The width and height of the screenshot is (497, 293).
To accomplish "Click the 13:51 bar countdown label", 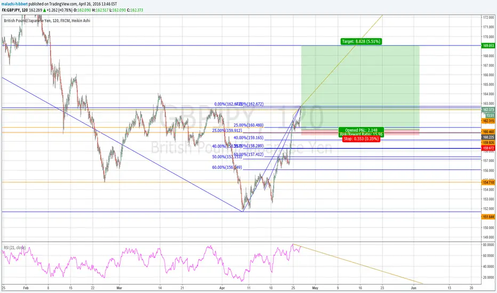I will (490, 116).
